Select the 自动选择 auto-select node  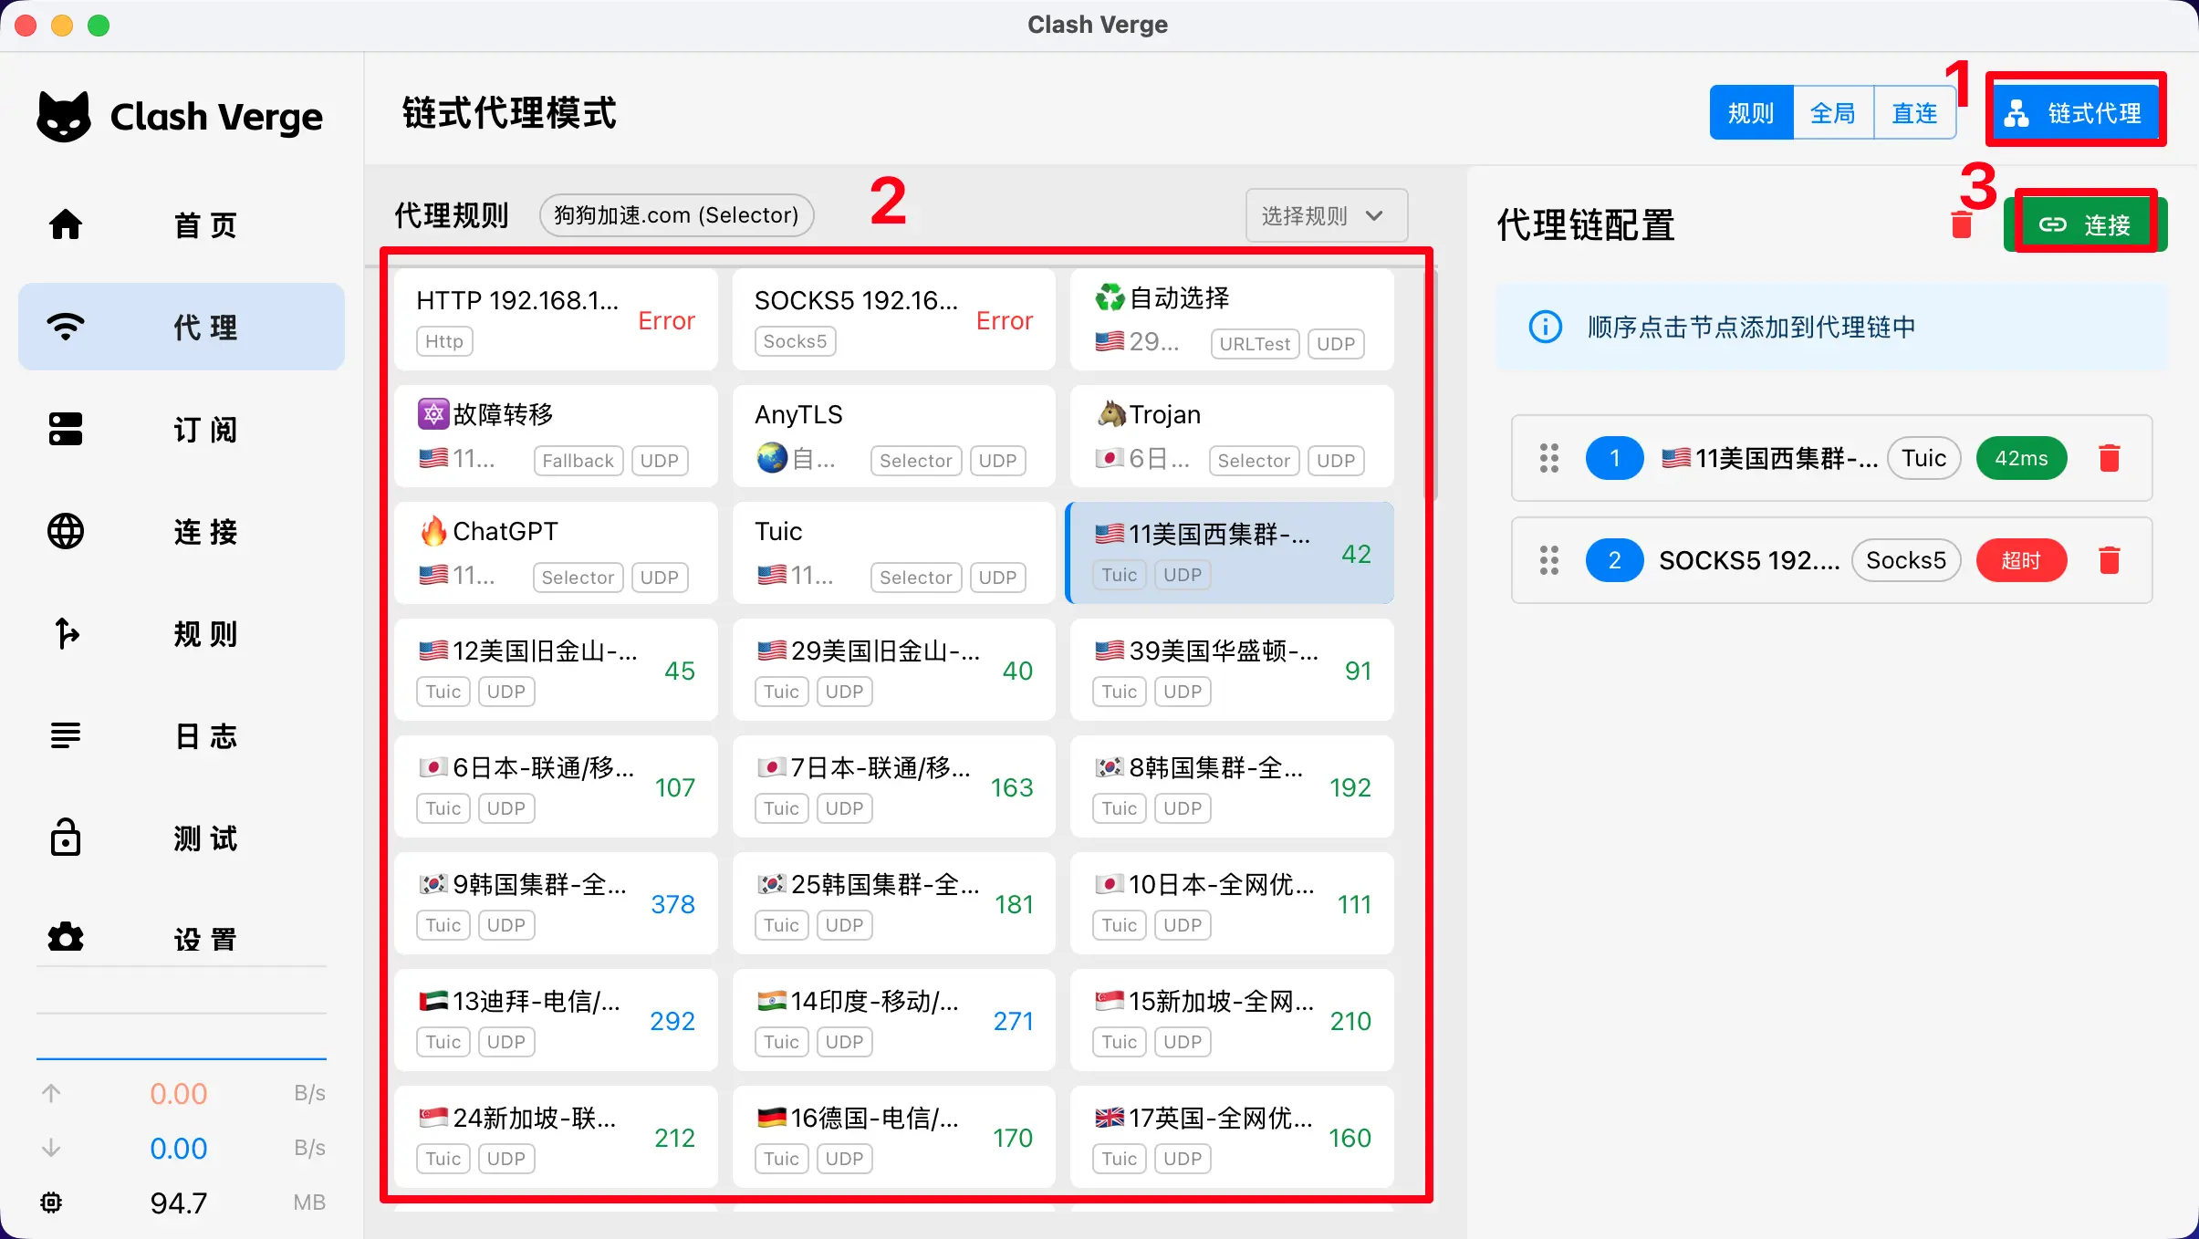pos(1230,319)
